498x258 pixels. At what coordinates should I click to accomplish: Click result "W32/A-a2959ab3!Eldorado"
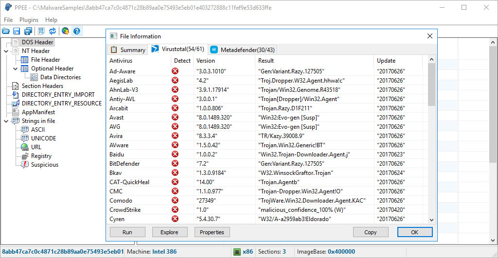[x=295, y=219]
